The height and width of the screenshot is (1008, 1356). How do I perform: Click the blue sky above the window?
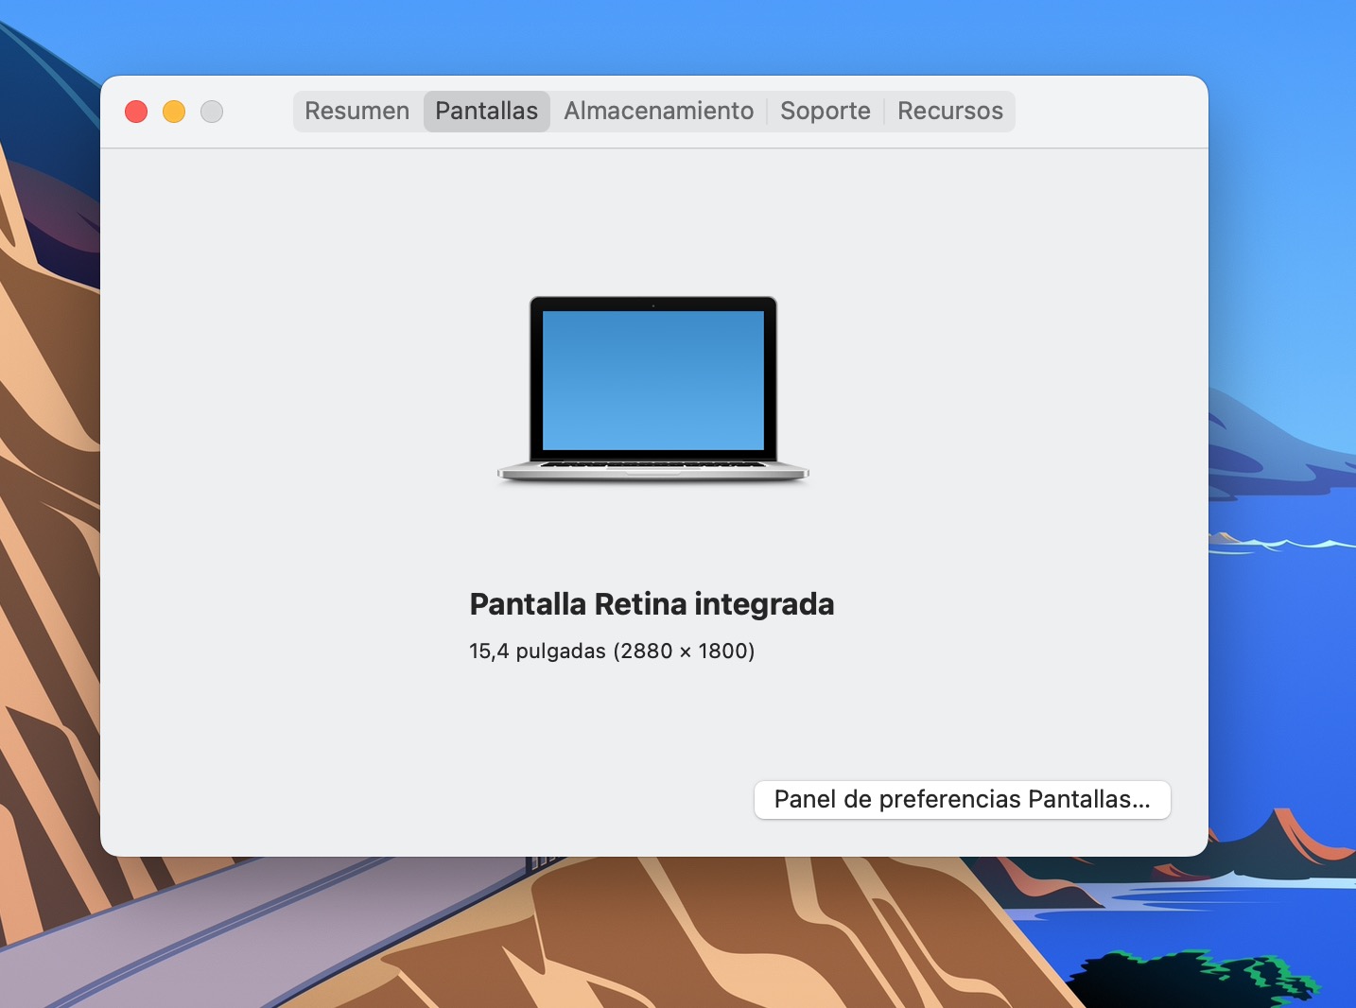click(662, 36)
